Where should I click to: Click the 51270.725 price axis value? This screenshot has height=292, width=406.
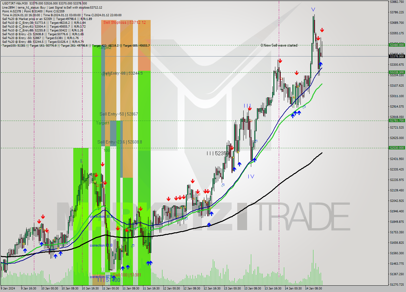397,284
